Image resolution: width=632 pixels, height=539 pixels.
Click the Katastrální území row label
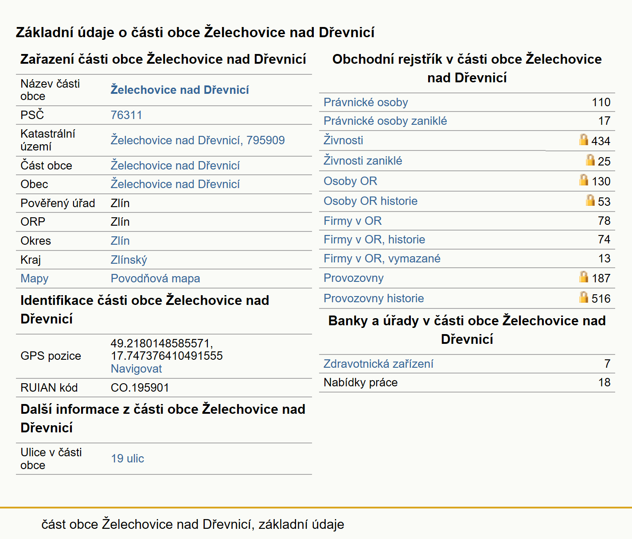48,140
